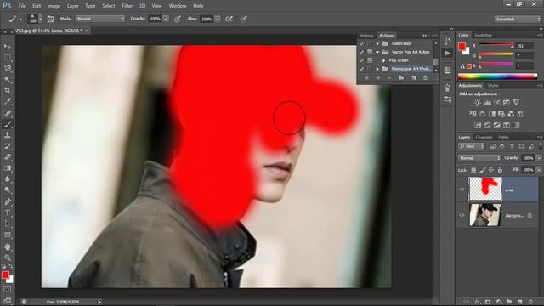This screenshot has height=306, width=544.
Task: Switch to the Channels tab
Action: (x=484, y=137)
